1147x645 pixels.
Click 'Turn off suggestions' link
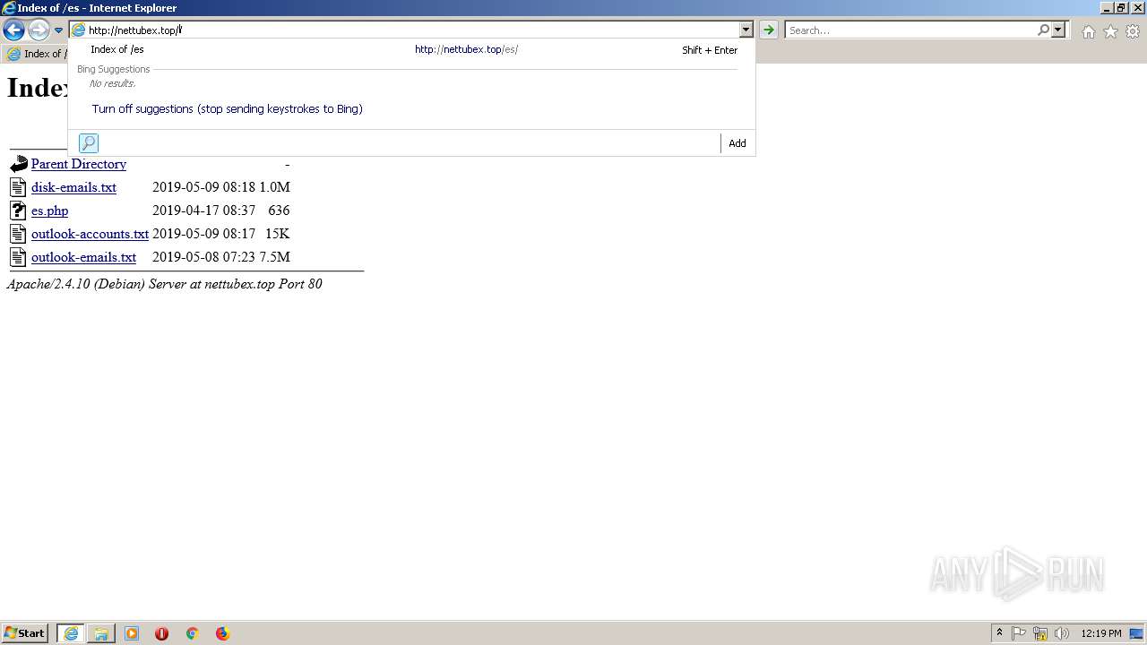click(228, 109)
